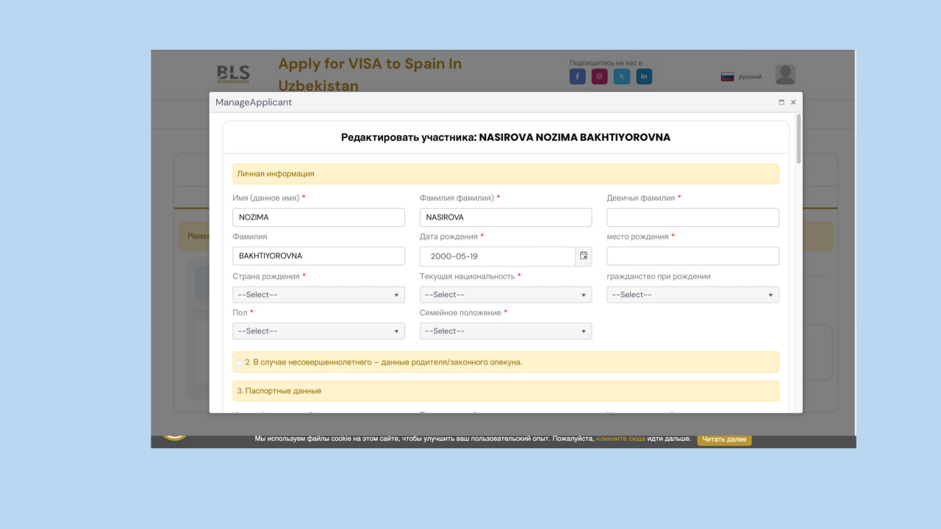Click the Читать далее cookie button
The height and width of the screenshot is (529, 941).
[724, 439]
